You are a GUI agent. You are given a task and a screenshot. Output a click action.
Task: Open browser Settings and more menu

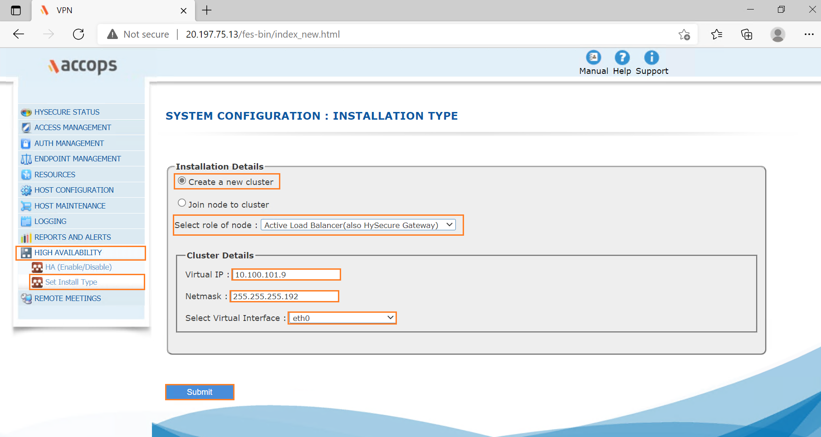[809, 34]
